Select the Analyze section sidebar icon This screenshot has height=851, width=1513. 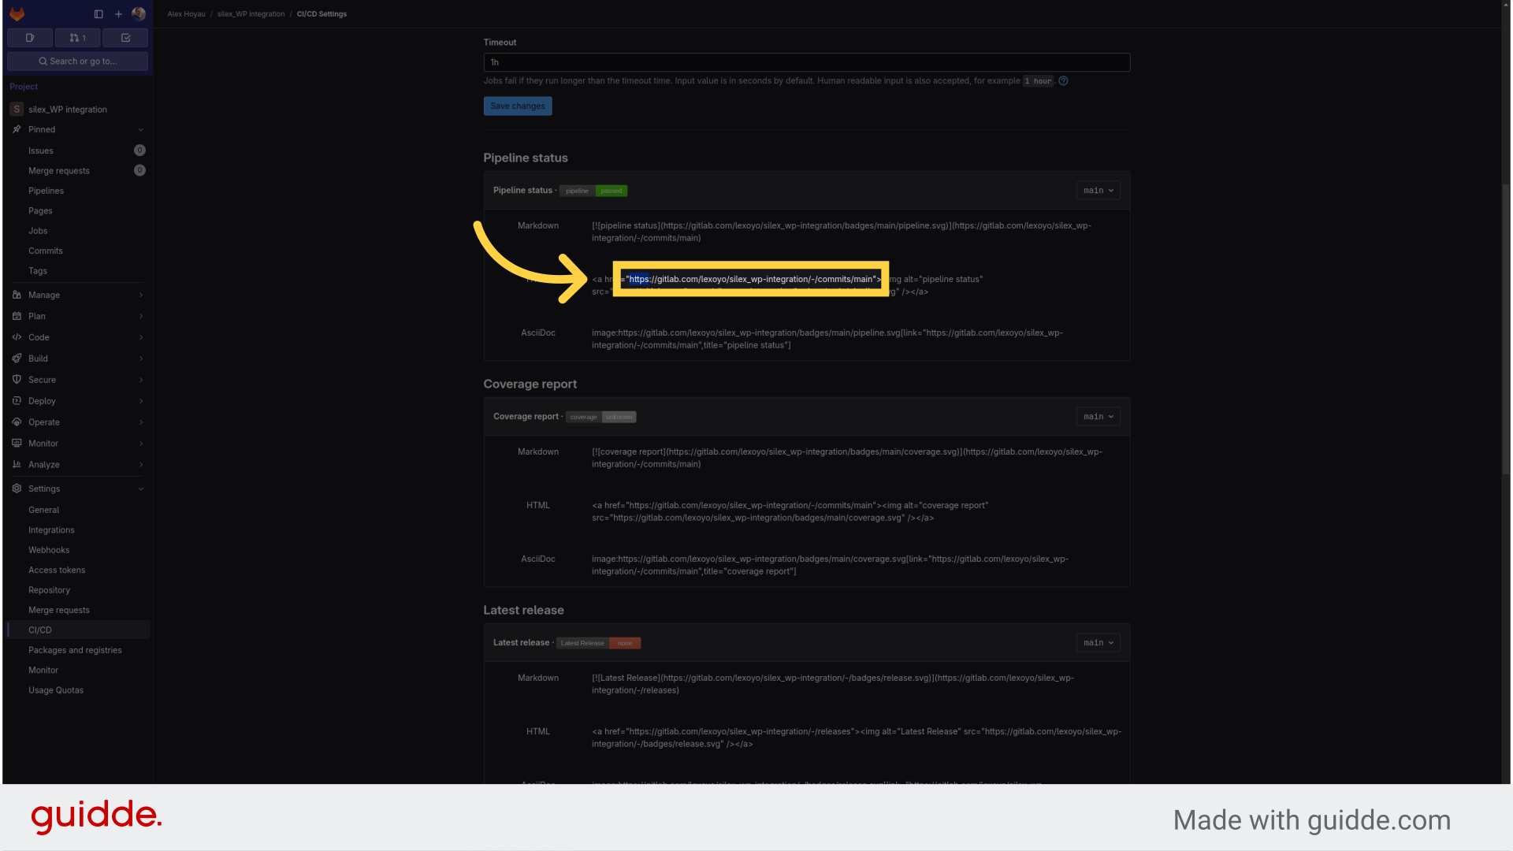(x=17, y=464)
